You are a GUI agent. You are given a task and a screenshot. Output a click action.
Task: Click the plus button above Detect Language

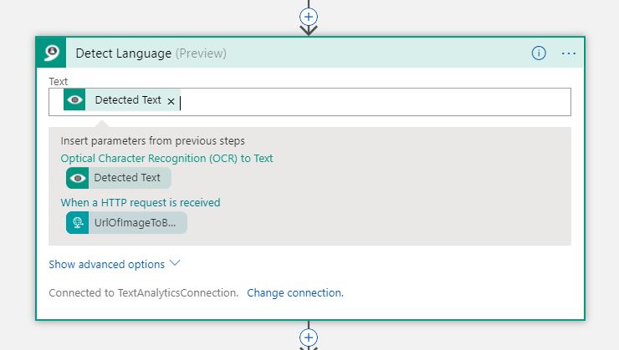309,17
